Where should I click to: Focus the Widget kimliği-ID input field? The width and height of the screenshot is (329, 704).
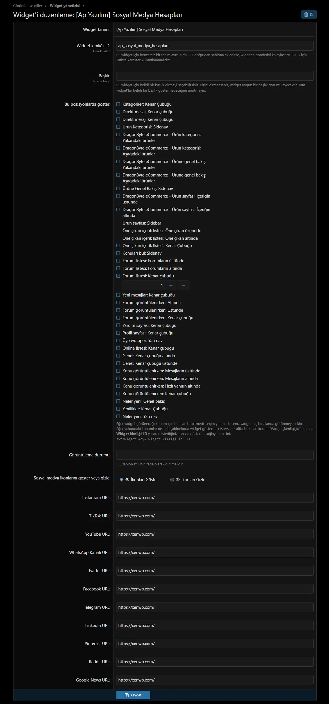pos(215,46)
